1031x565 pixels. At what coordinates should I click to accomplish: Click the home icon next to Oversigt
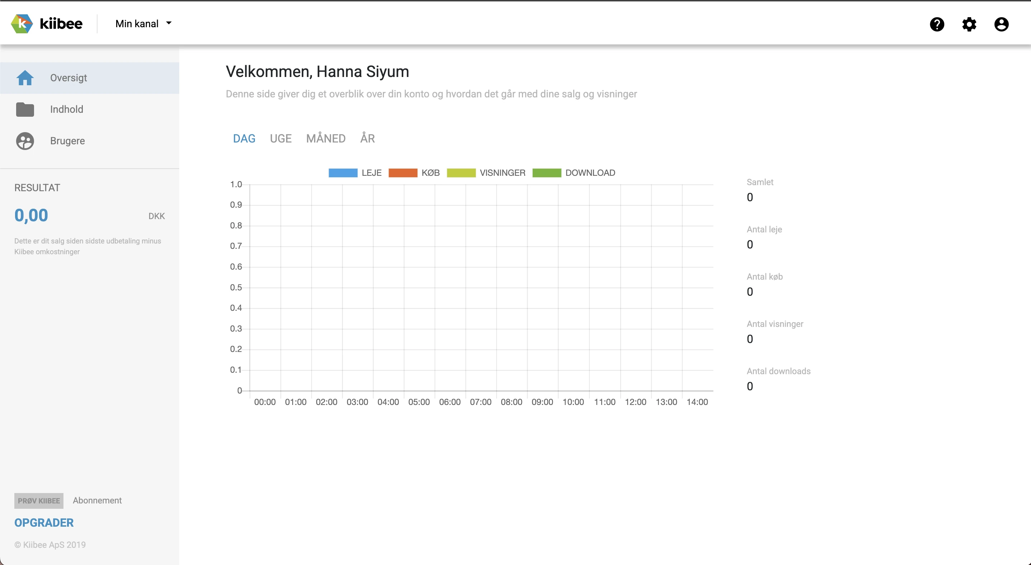25,78
